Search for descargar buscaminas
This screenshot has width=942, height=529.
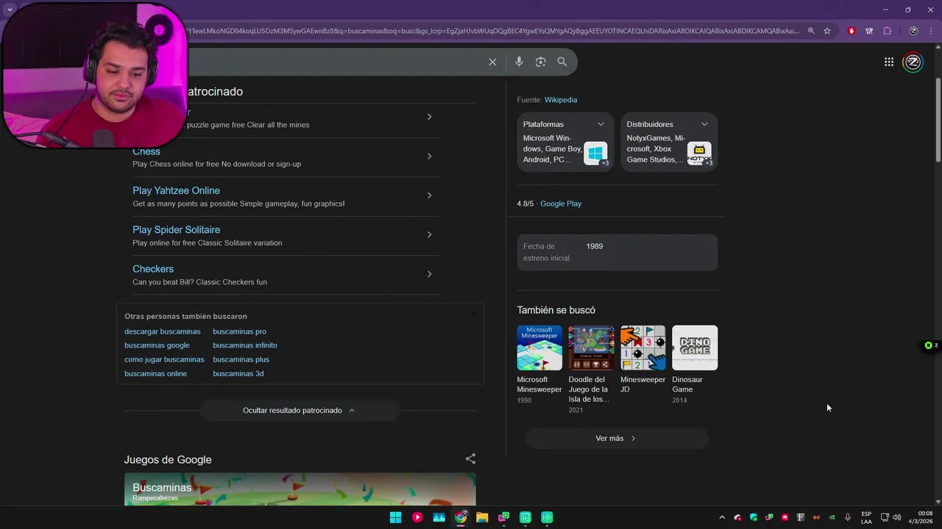tap(162, 331)
